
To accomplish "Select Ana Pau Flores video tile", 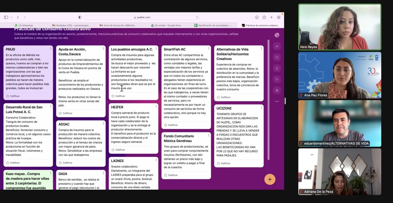I will coord(340,75).
